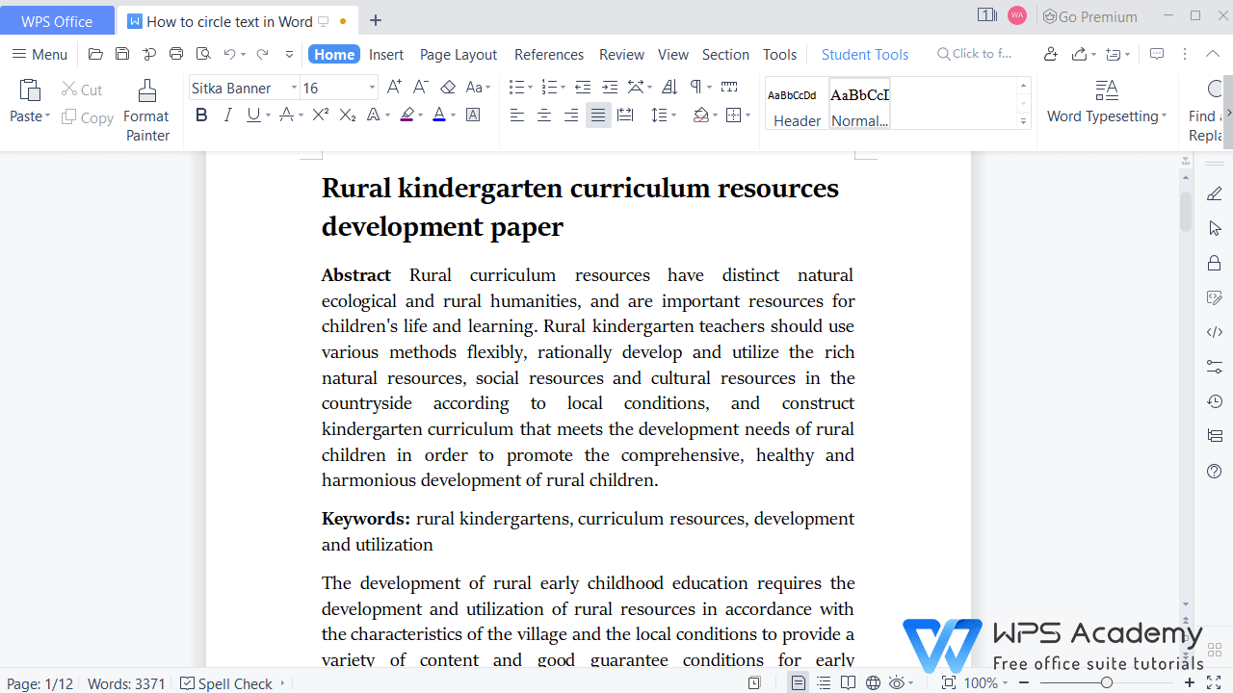Open the Print Preview icon
Screen dimensions: 1233x693
click(x=203, y=55)
